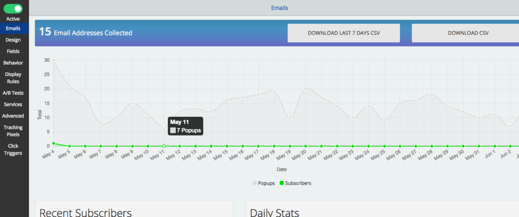The image size is (519, 217).
Task: Click the 'Jun 1' x-axis label
Action: [490, 154]
